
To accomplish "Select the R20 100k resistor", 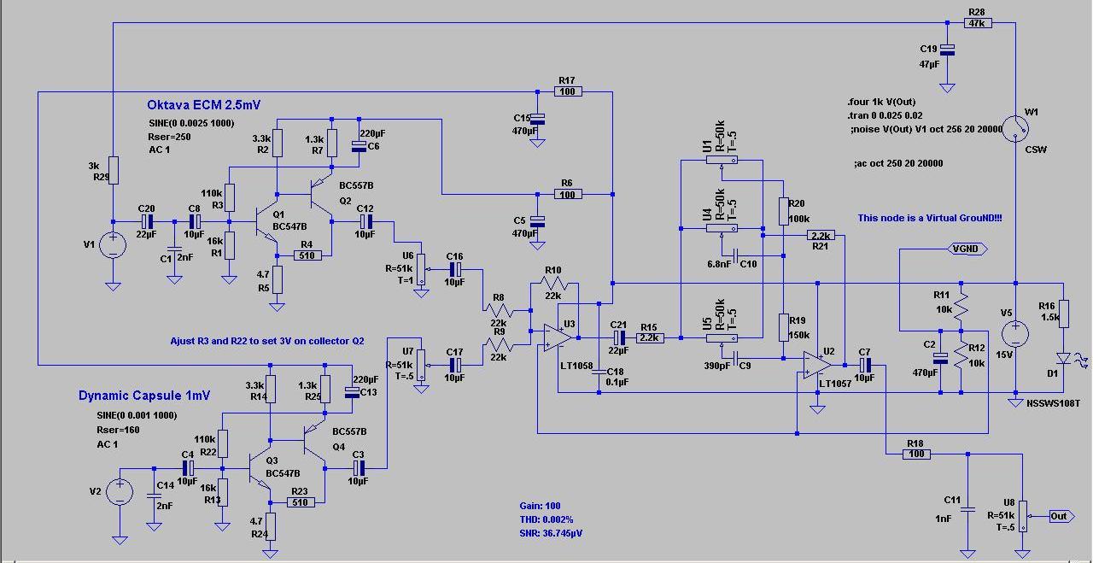I will [782, 209].
